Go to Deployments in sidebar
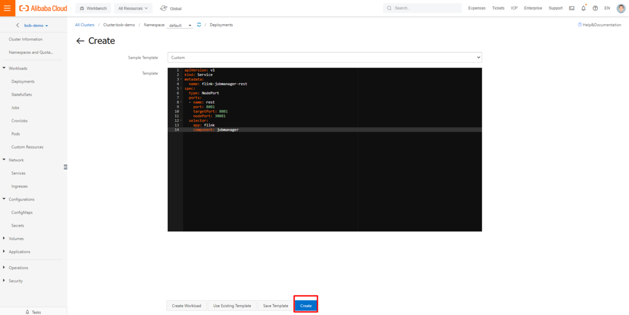629x315 pixels. pos(23,82)
